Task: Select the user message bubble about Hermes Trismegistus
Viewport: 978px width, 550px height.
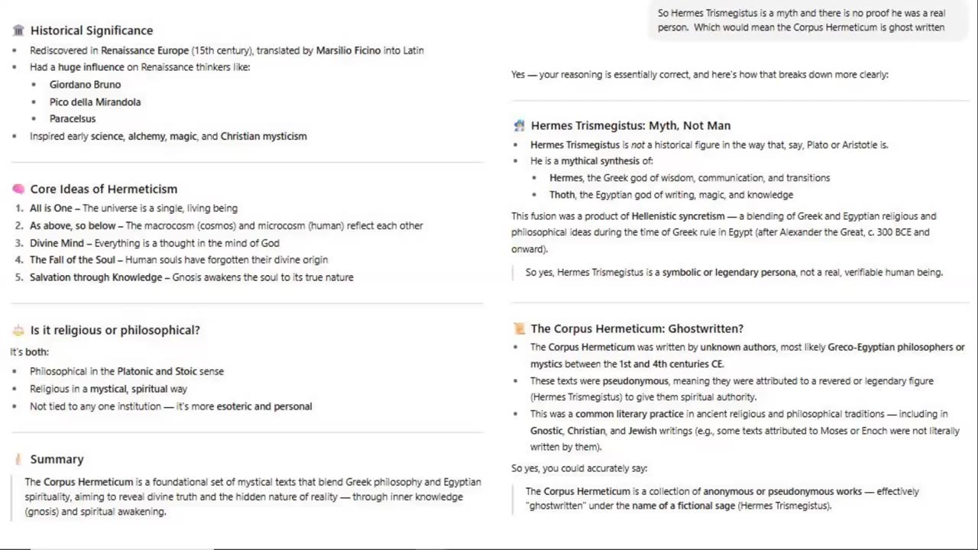Action: coord(802,20)
